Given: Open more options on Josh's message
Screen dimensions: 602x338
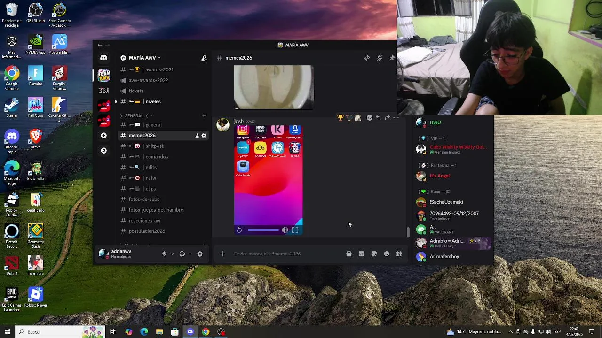Looking at the screenshot, I should (396, 118).
